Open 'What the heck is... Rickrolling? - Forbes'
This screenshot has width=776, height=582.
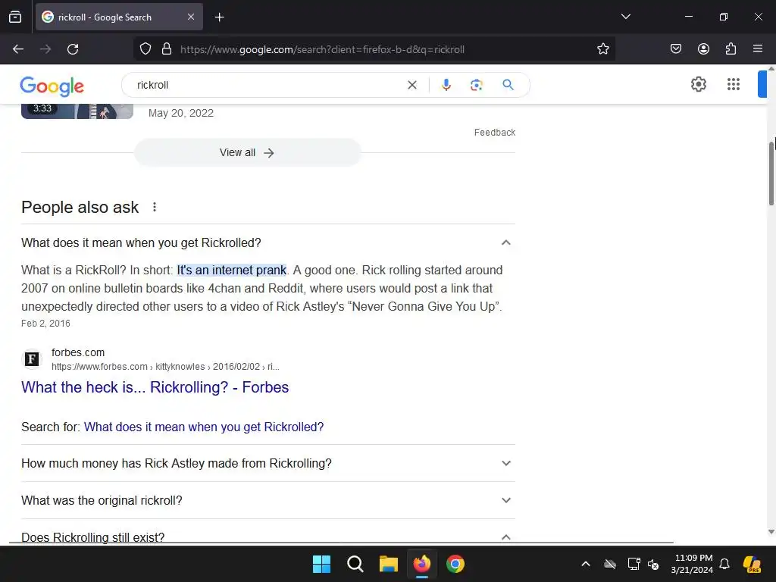(155, 387)
